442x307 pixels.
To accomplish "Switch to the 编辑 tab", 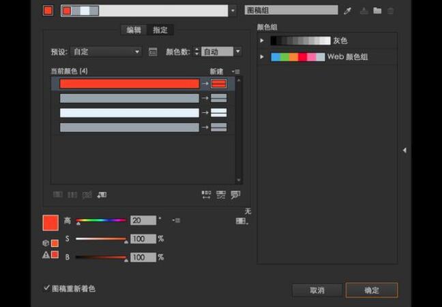I will point(134,30).
